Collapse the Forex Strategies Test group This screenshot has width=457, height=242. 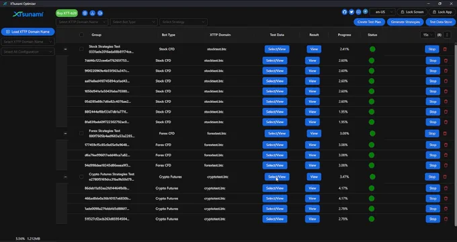click(x=65, y=133)
